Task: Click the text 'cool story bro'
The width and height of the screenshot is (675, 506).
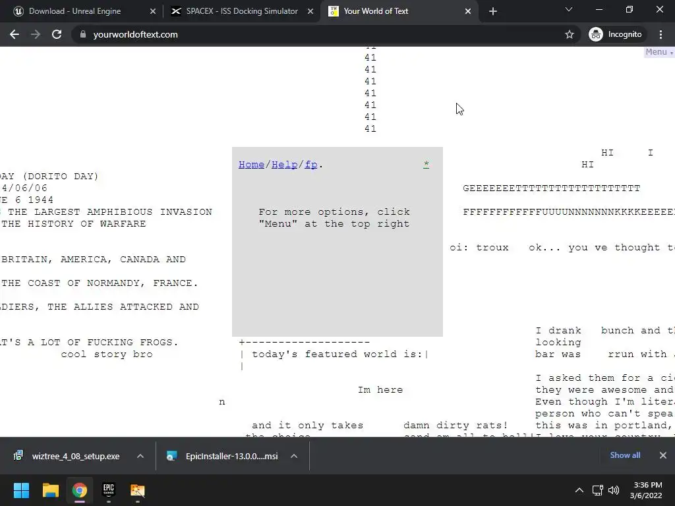Action: coord(106,354)
